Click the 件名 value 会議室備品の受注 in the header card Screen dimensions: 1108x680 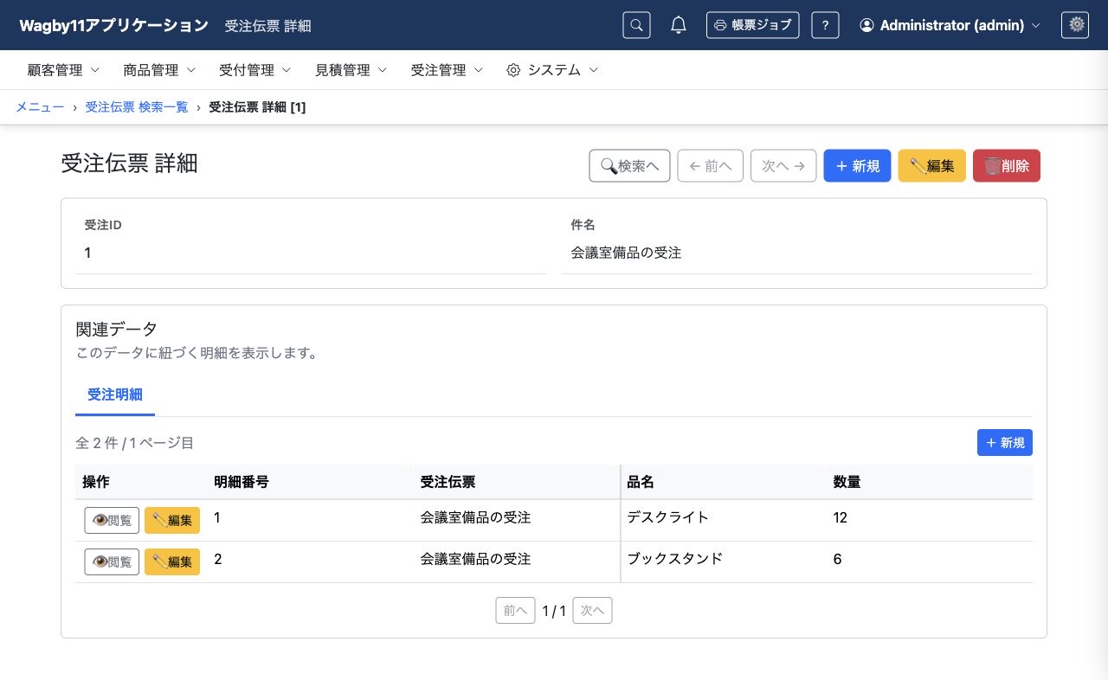click(626, 253)
